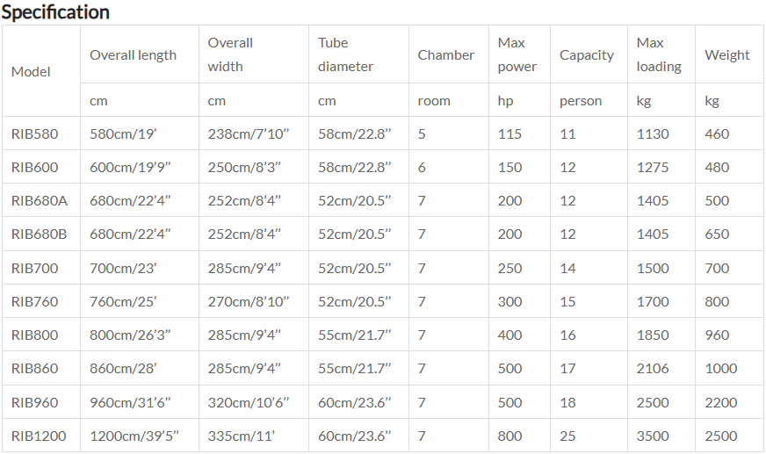Click the Overall length column header
The width and height of the screenshot is (766, 454).
pyautogui.click(x=140, y=54)
